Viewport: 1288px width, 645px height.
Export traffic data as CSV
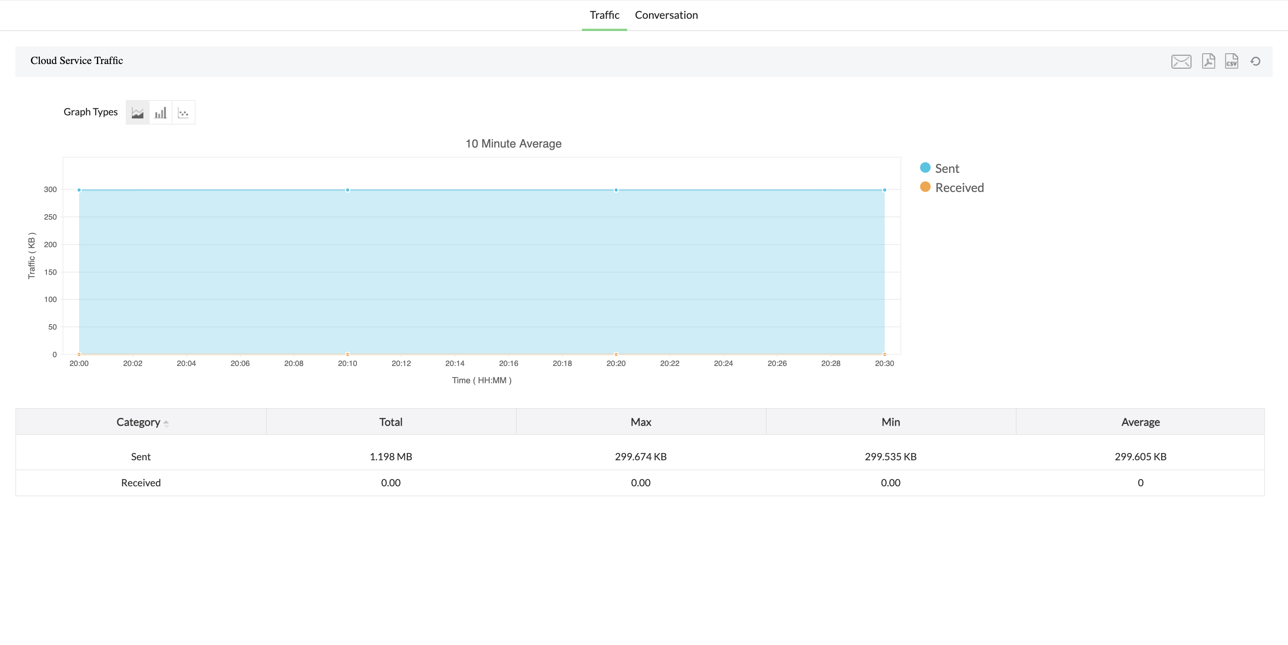[1231, 61]
